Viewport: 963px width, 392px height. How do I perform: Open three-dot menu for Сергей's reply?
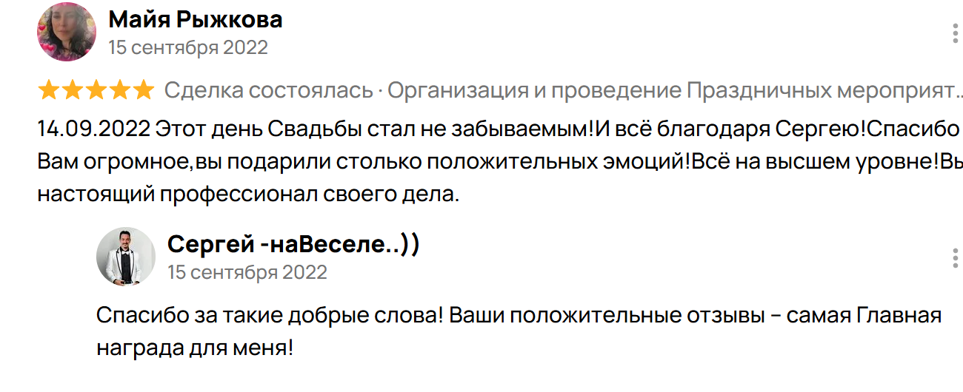pos(955,258)
